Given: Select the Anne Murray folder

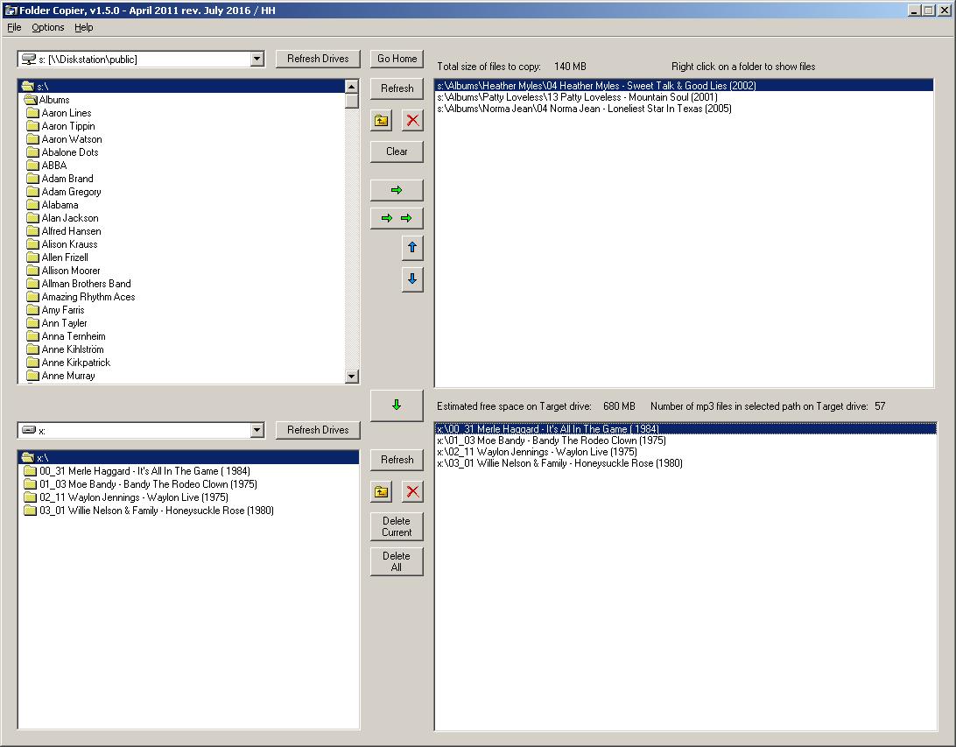Looking at the screenshot, I should (x=67, y=376).
